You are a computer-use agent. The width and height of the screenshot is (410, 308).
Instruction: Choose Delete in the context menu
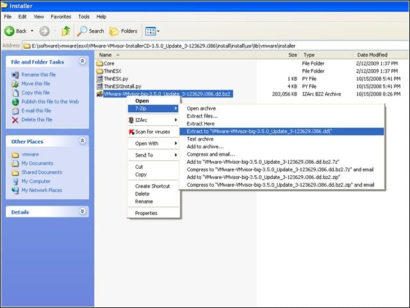[153, 194]
